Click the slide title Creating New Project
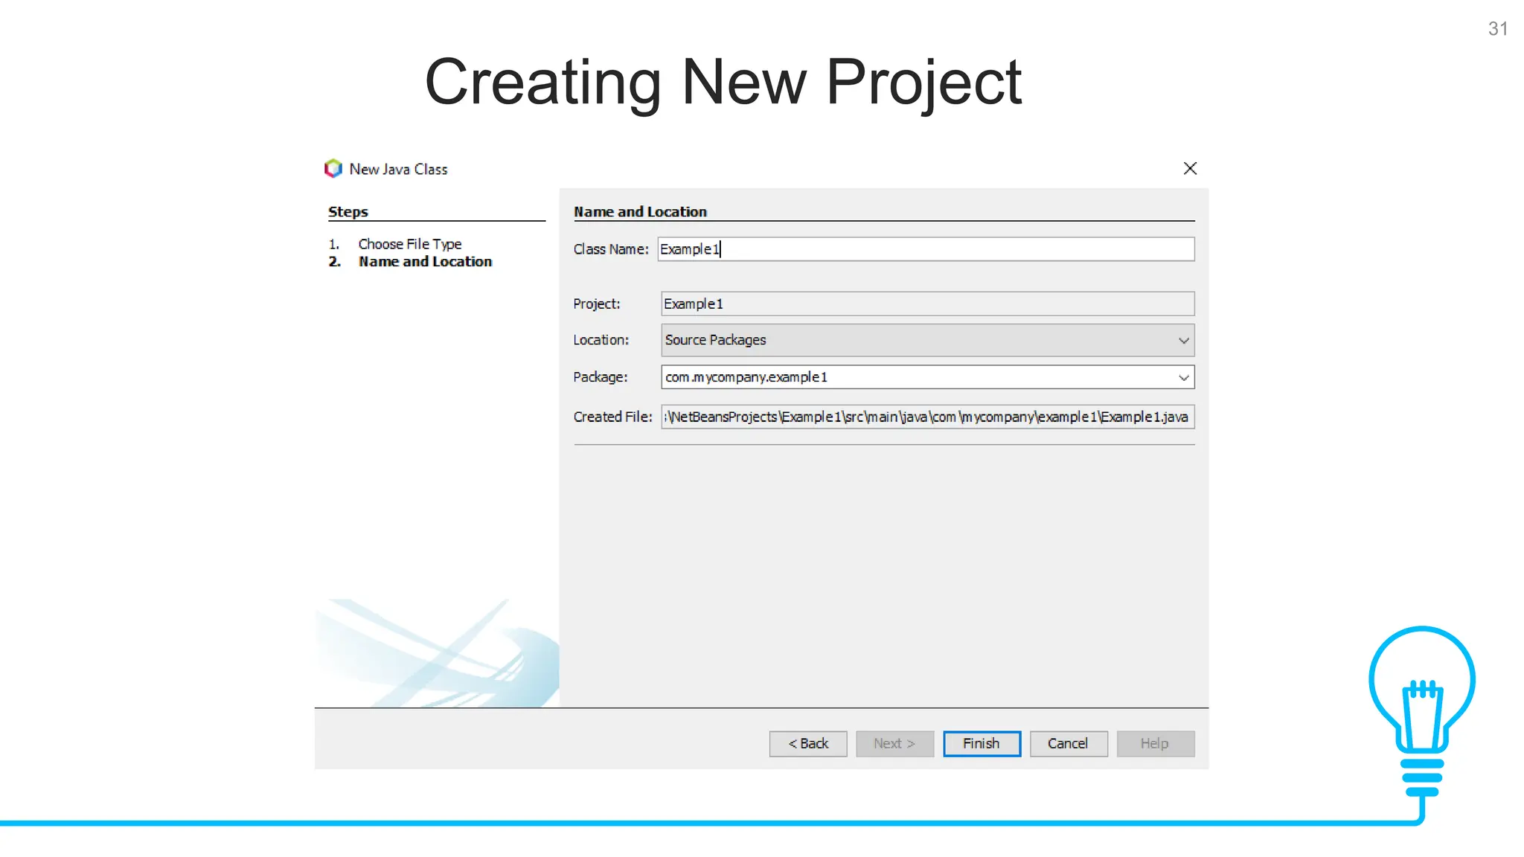This screenshot has height=857, width=1524. tap(723, 82)
